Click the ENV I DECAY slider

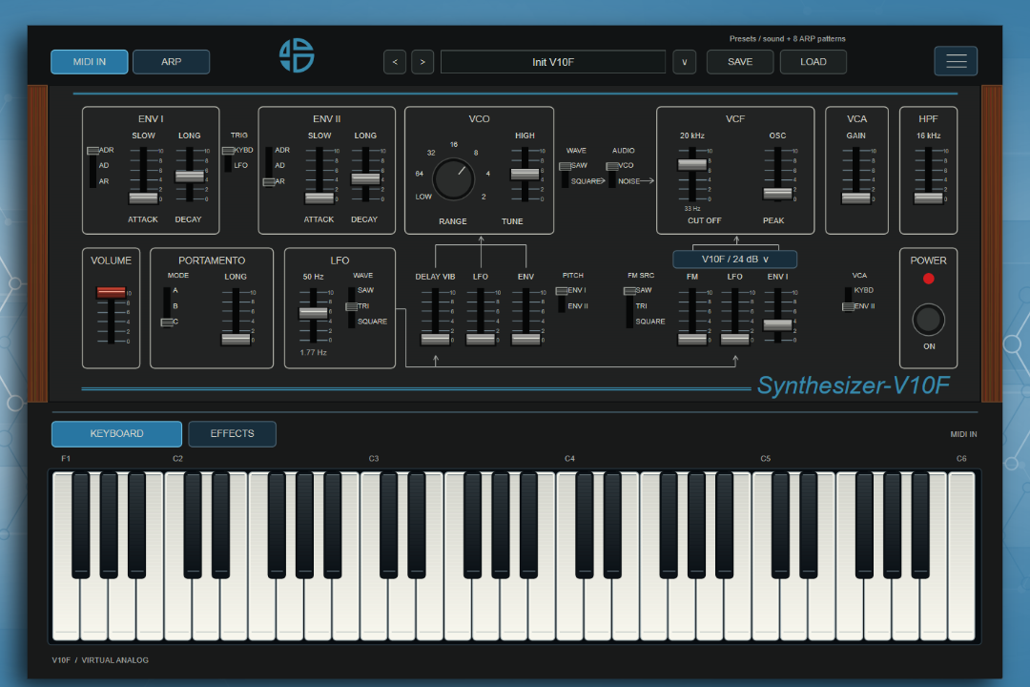click(189, 177)
